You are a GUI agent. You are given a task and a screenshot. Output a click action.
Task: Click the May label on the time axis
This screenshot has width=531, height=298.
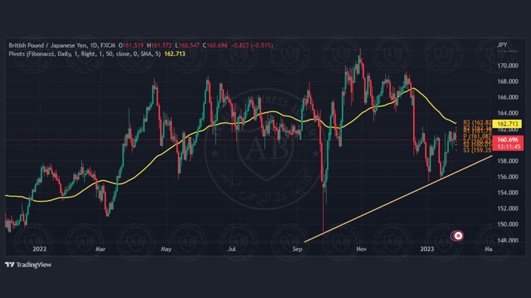[x=166, y=249]
